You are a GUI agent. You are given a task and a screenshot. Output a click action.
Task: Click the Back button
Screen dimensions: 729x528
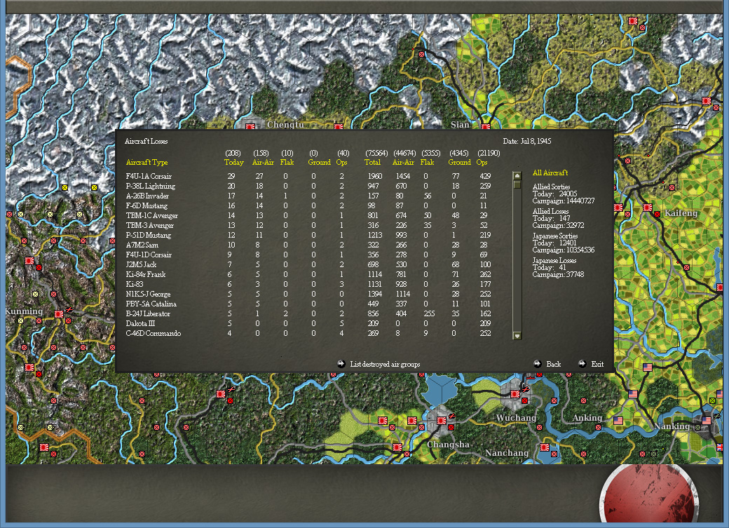pyautogui.click(x=553, y=364)
